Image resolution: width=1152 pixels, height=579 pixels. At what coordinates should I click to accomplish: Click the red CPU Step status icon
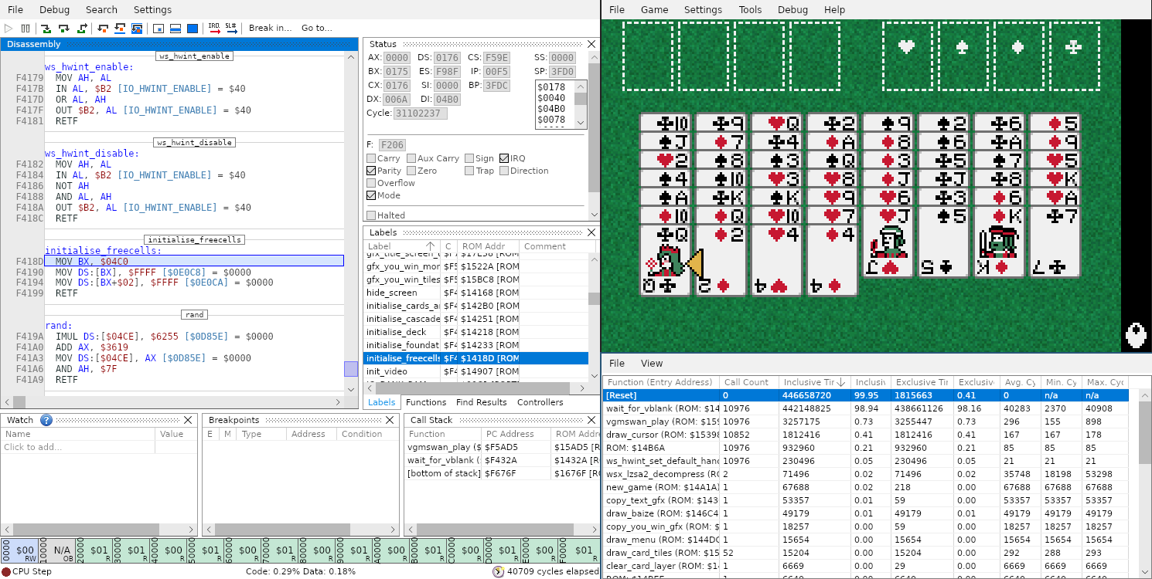pyautogui.click(x=6, y=572)
